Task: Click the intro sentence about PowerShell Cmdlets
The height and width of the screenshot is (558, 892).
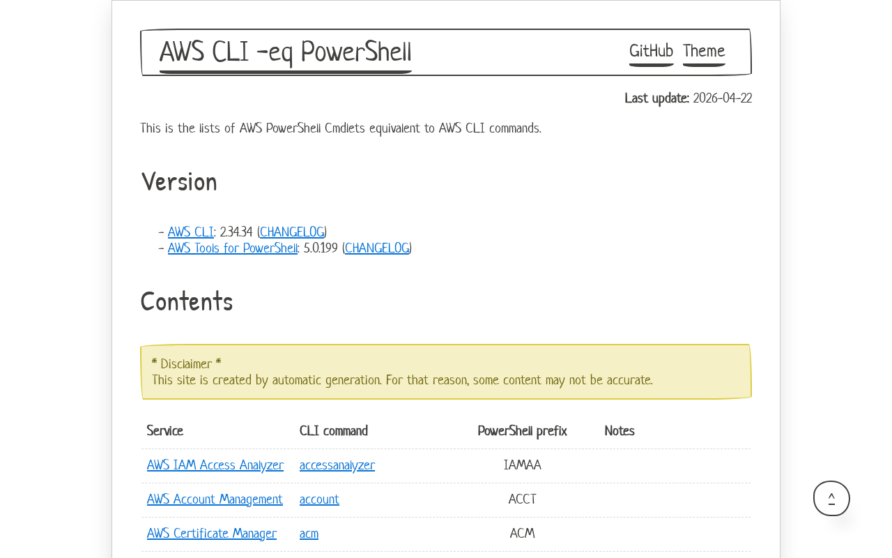Action: pyautogui.click(x=341, y=128)
